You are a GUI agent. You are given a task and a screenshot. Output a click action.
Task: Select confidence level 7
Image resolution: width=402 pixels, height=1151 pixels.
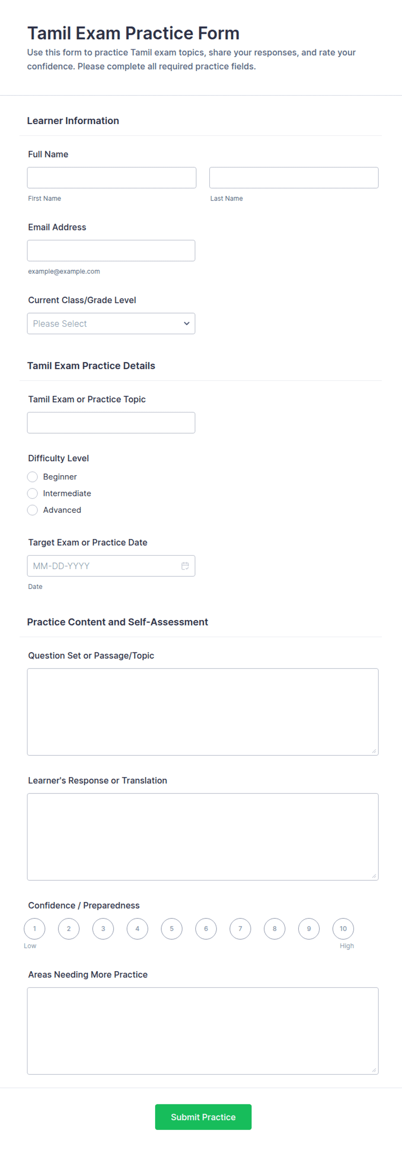[x=240, y=929]
